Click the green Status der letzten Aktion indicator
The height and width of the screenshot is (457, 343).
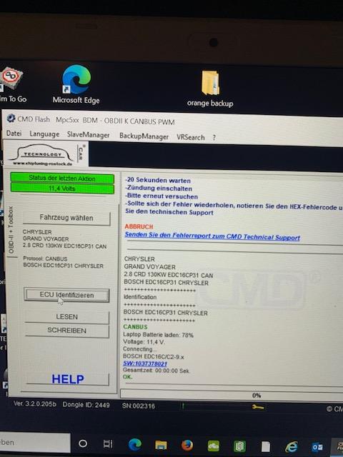(62, 178)
